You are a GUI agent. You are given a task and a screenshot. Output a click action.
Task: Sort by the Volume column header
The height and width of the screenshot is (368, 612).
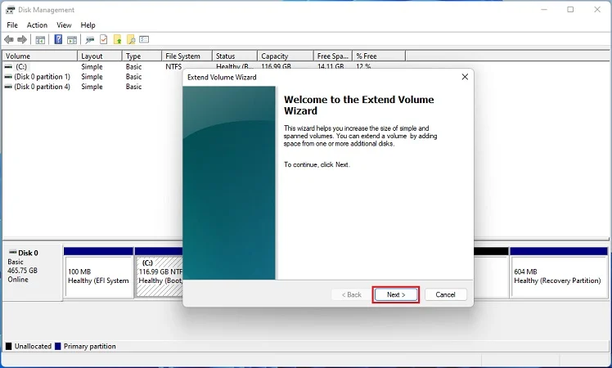[x=40, y=56]
